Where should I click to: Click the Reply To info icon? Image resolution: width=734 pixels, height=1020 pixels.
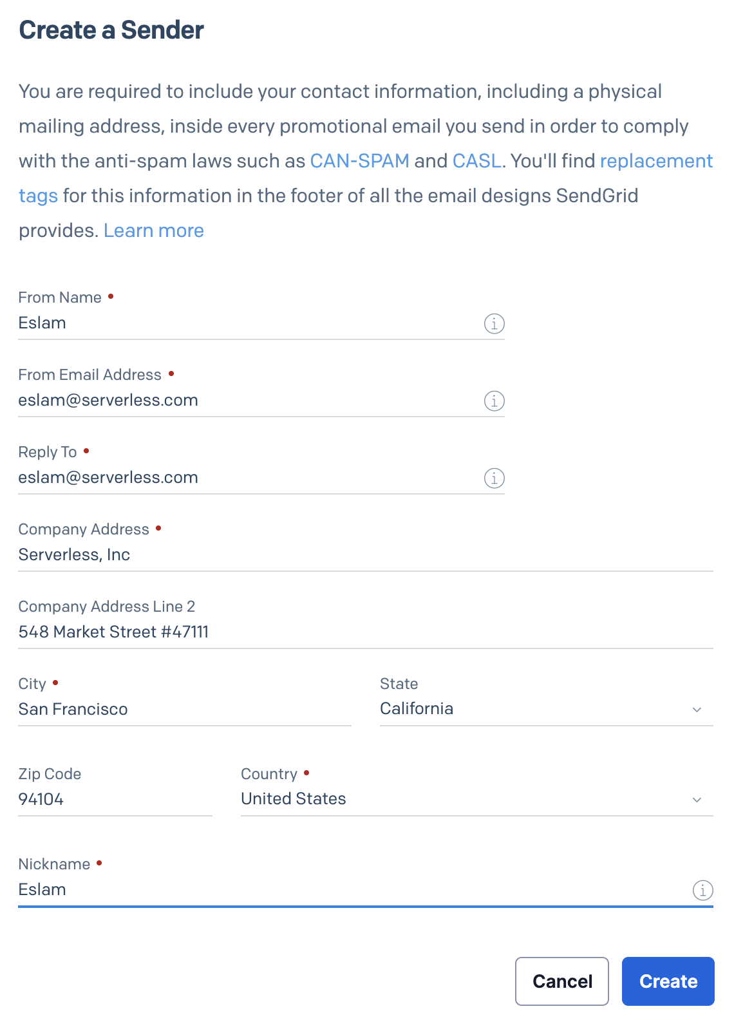coord(494,478)
